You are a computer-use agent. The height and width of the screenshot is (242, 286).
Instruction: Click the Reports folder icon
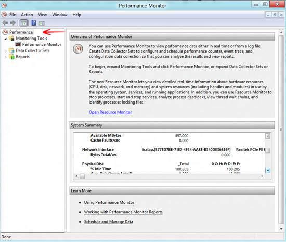(x=11, y=57)
